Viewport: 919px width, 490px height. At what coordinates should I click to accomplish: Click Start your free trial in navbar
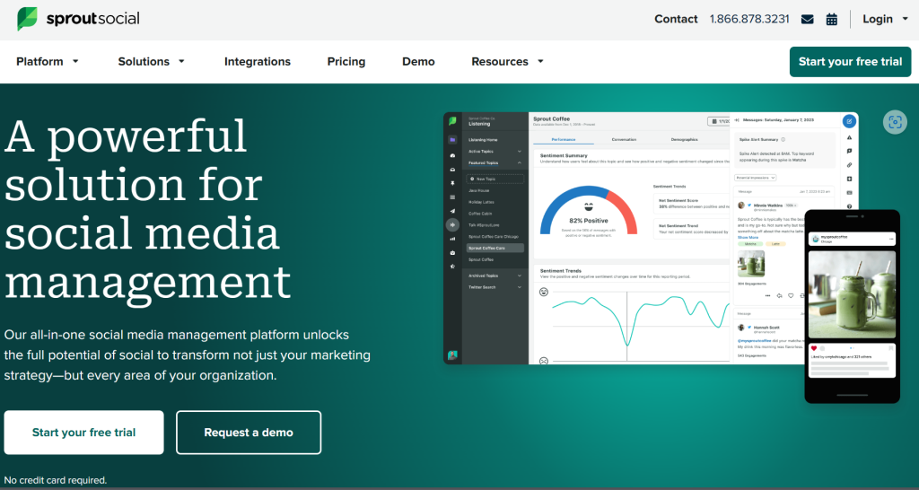851,62
